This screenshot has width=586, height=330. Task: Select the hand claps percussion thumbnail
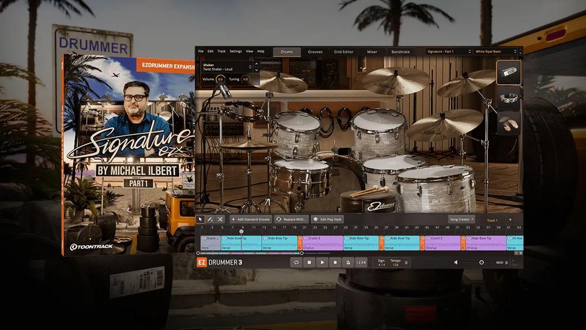(508, 123)
